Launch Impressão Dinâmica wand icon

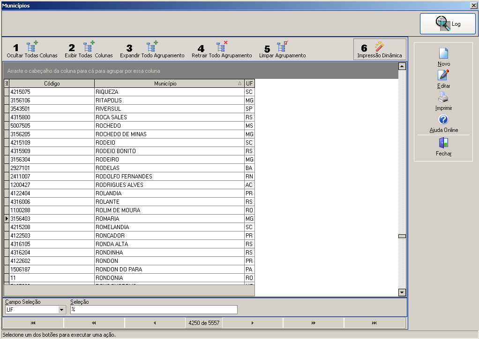380,46
